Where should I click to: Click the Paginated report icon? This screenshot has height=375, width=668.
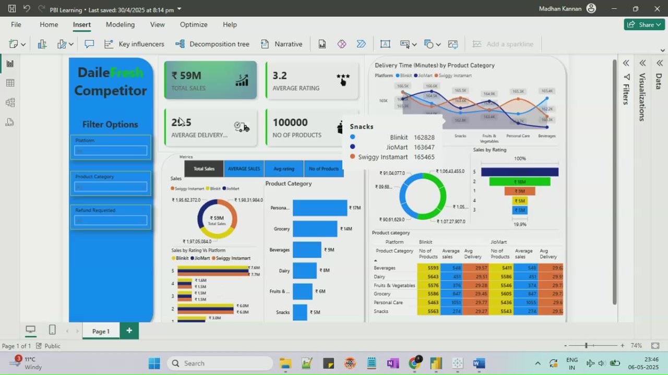point(322,44)
